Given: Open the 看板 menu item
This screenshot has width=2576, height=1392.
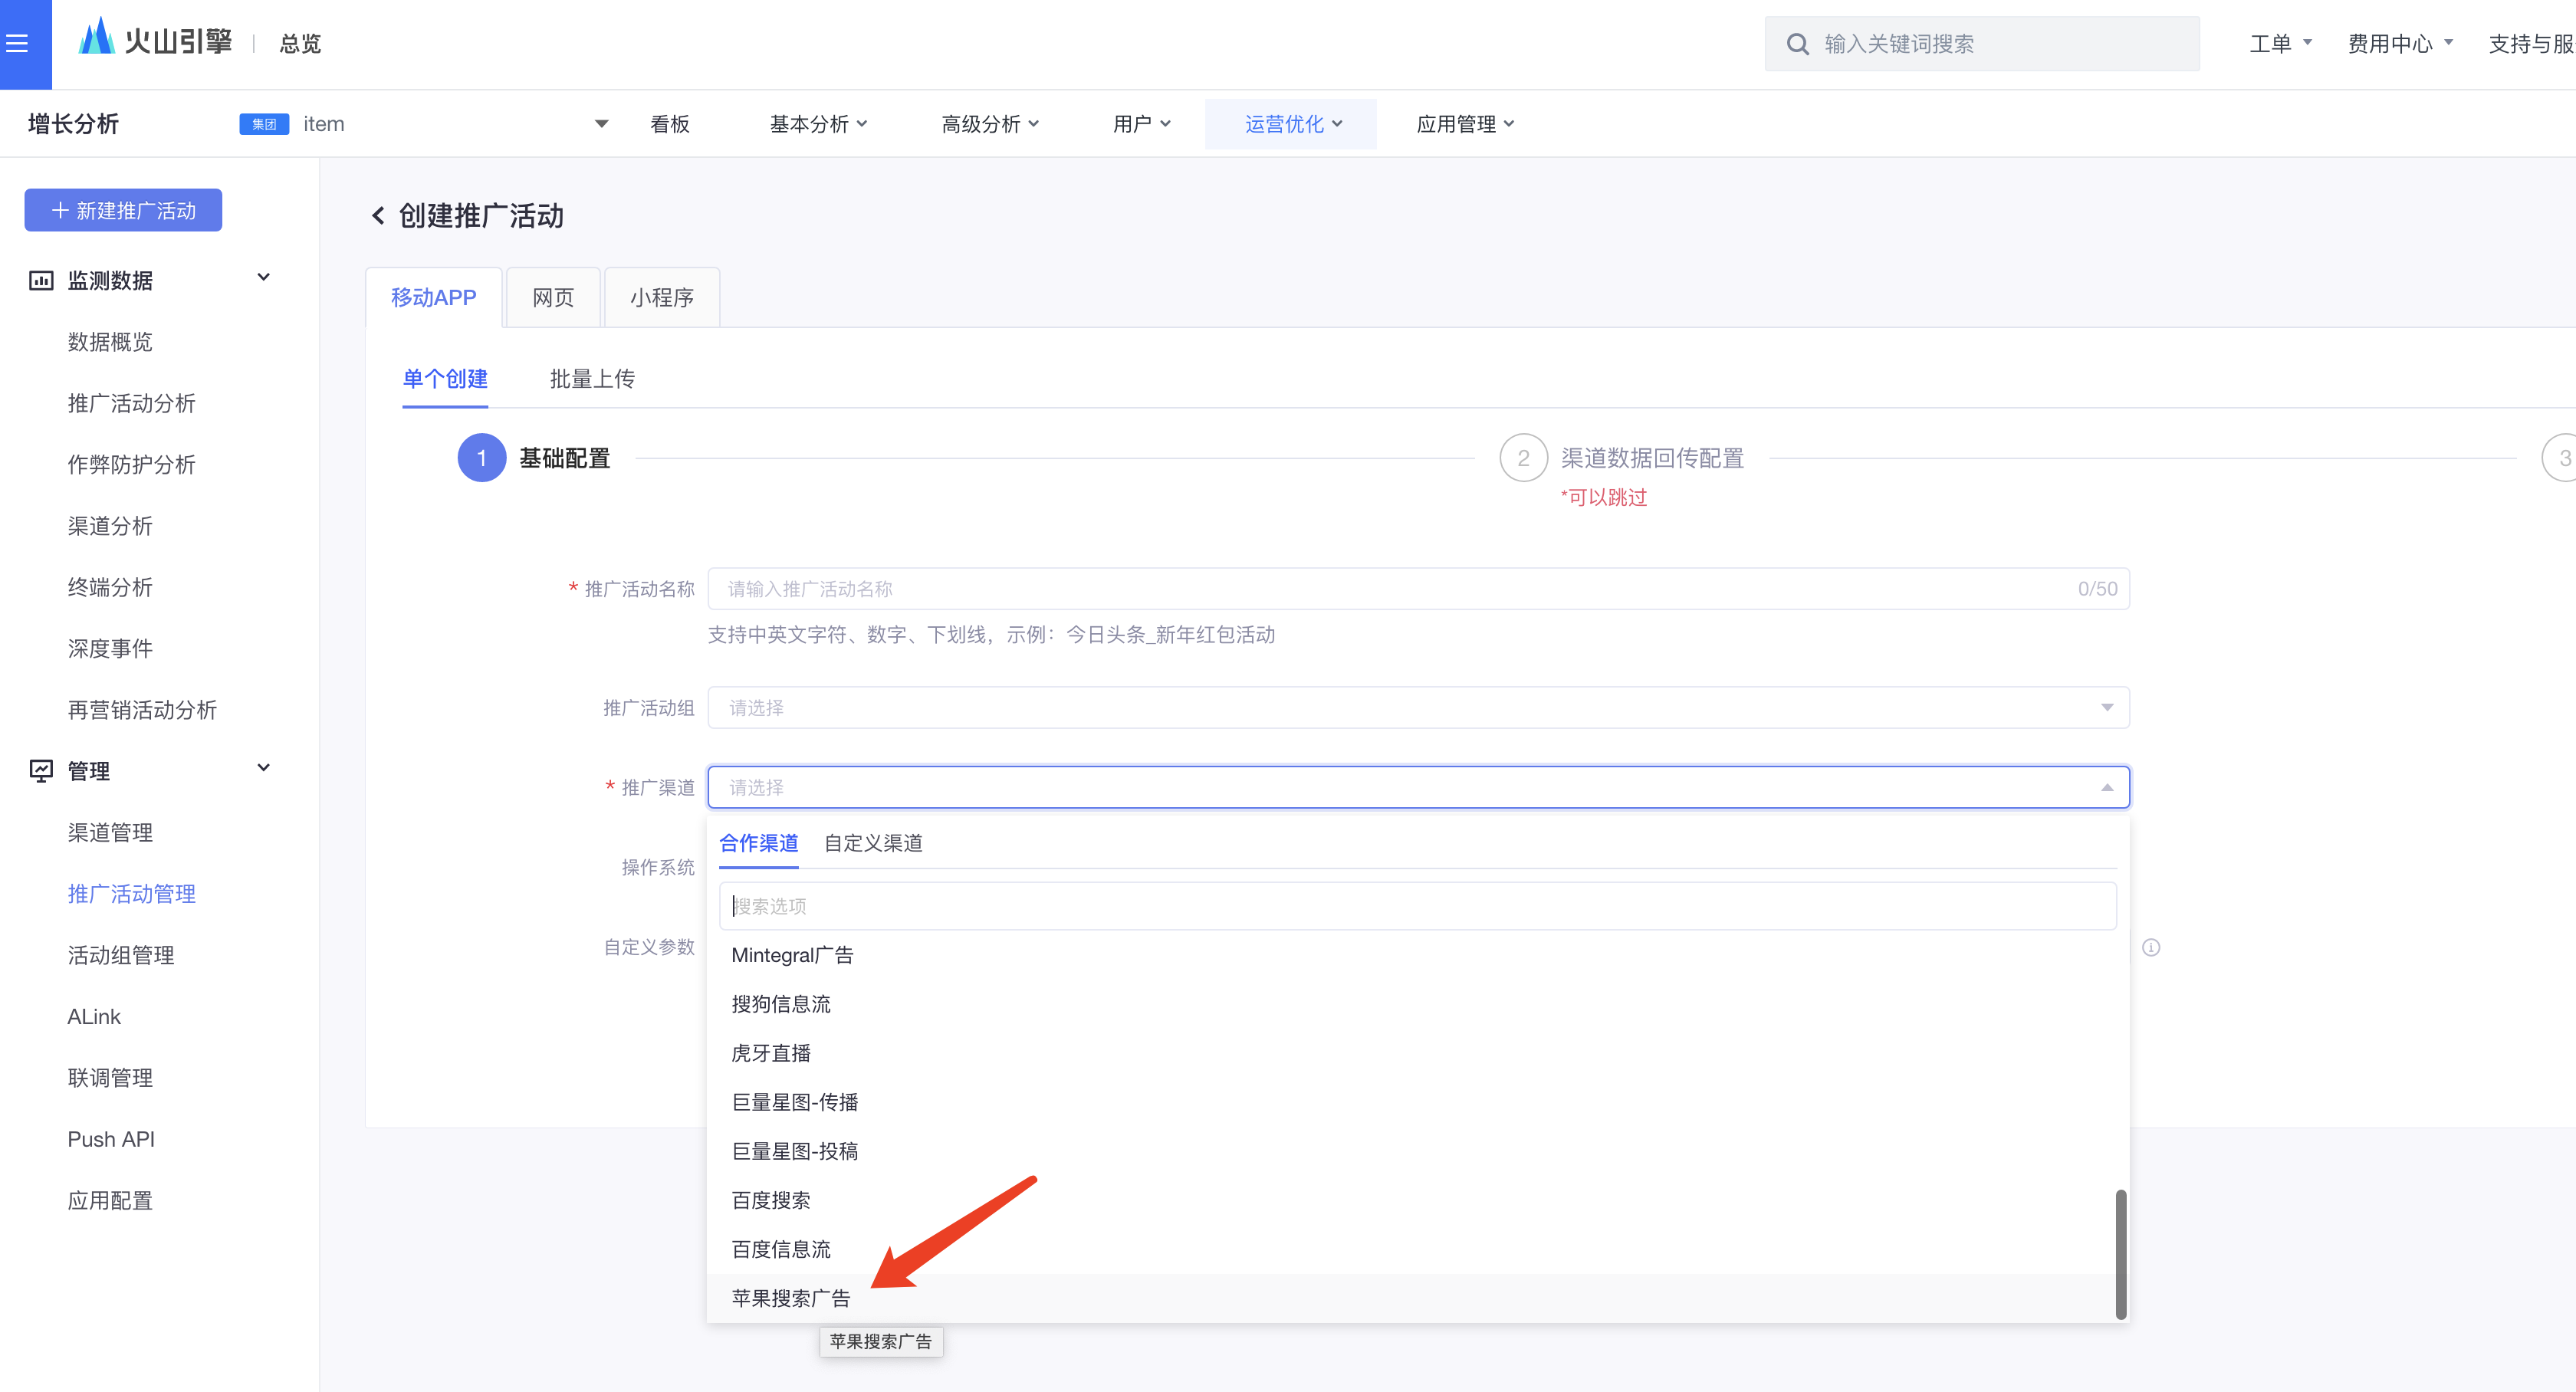Looking at the screenshot, I should point(669,124).
